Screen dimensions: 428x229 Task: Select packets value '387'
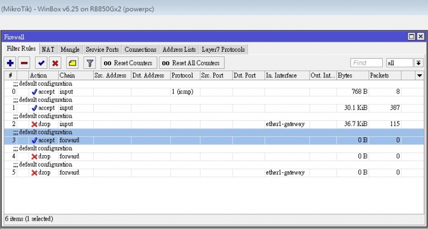point(395,108)
